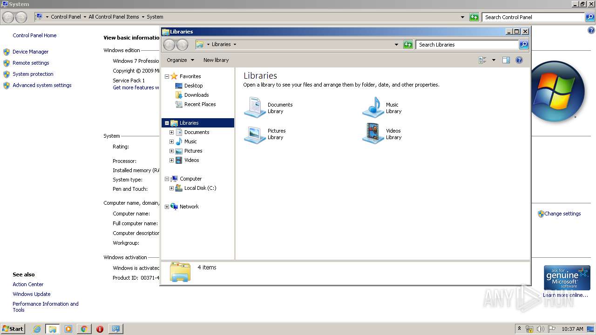Show the preview pane in Libraries

point(506,60)
